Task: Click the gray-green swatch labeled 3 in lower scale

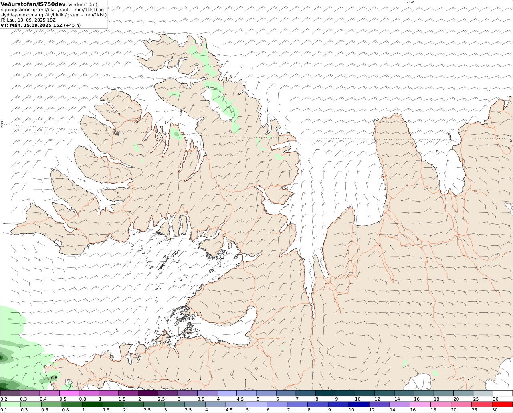Action: pyautogui.click(x=175, y=405)
